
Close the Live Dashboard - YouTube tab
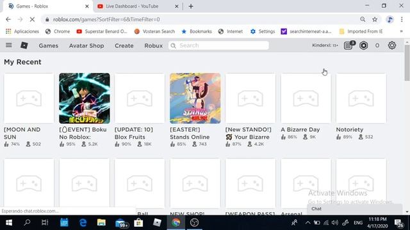[177, 6]
